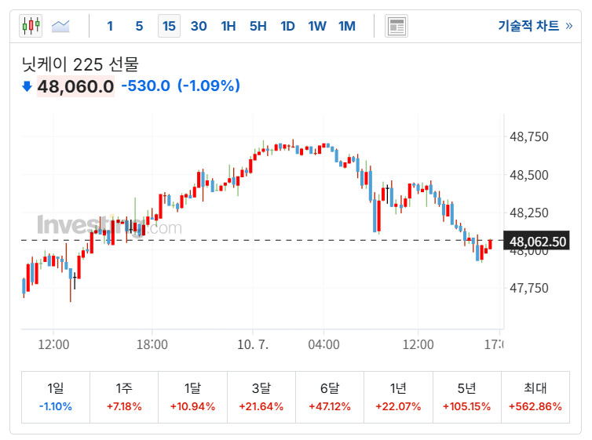Set interval to 1W
The width and height of the screenshot is (592, 440).
point(317,26)
